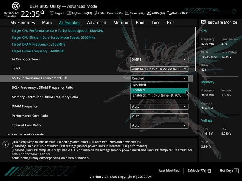Choose Disabled in the open dropdown list
Viewport: 242px width, 181px height.
point(159,85)
